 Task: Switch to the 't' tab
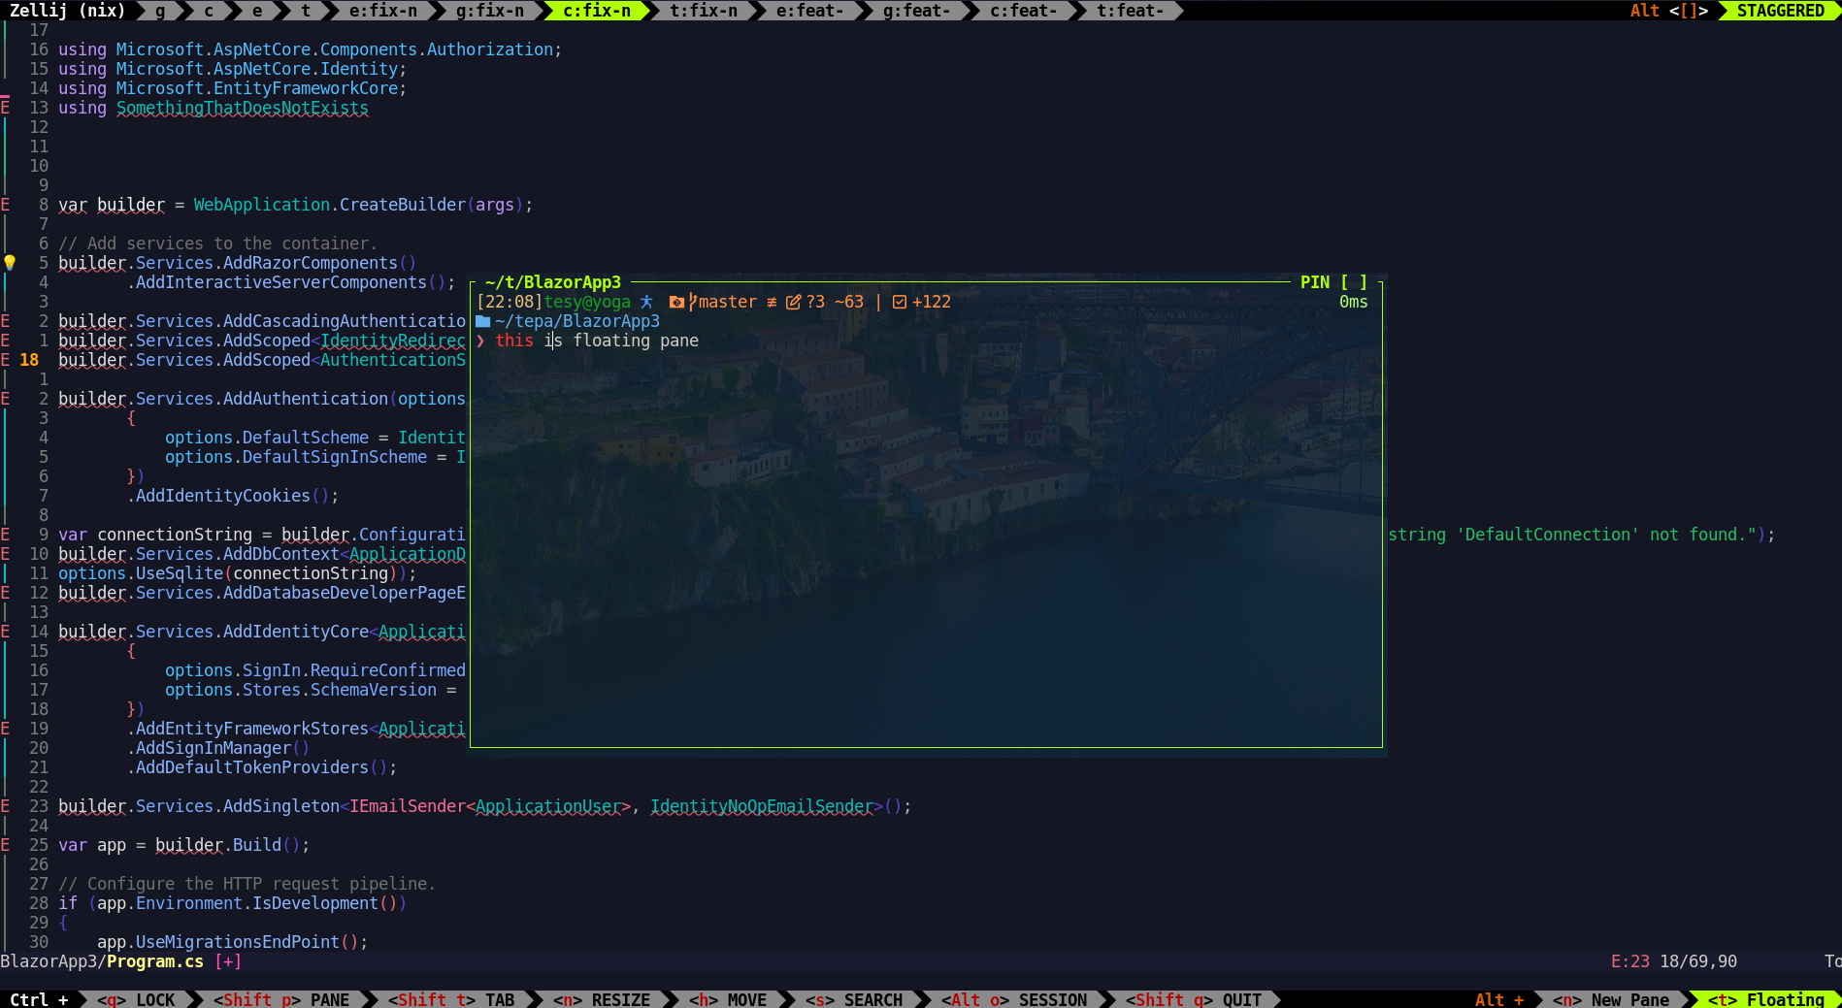point(306,11)
